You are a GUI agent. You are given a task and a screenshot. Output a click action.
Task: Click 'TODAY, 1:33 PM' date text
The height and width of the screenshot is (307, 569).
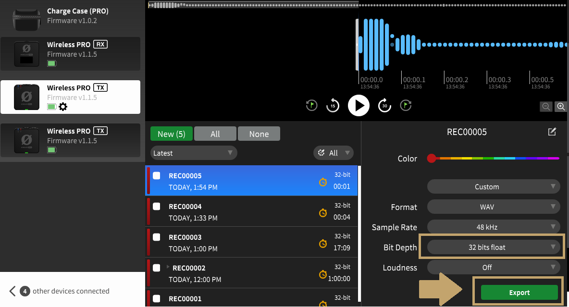193,218
